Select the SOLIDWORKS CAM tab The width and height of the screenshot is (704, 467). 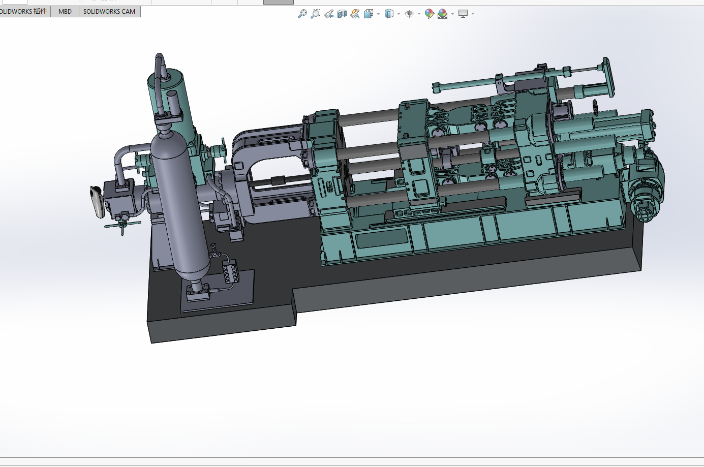109,11
